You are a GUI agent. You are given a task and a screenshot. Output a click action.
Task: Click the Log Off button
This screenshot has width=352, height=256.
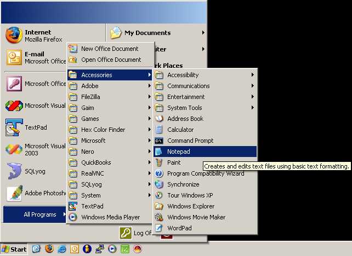tap(135, 233)
